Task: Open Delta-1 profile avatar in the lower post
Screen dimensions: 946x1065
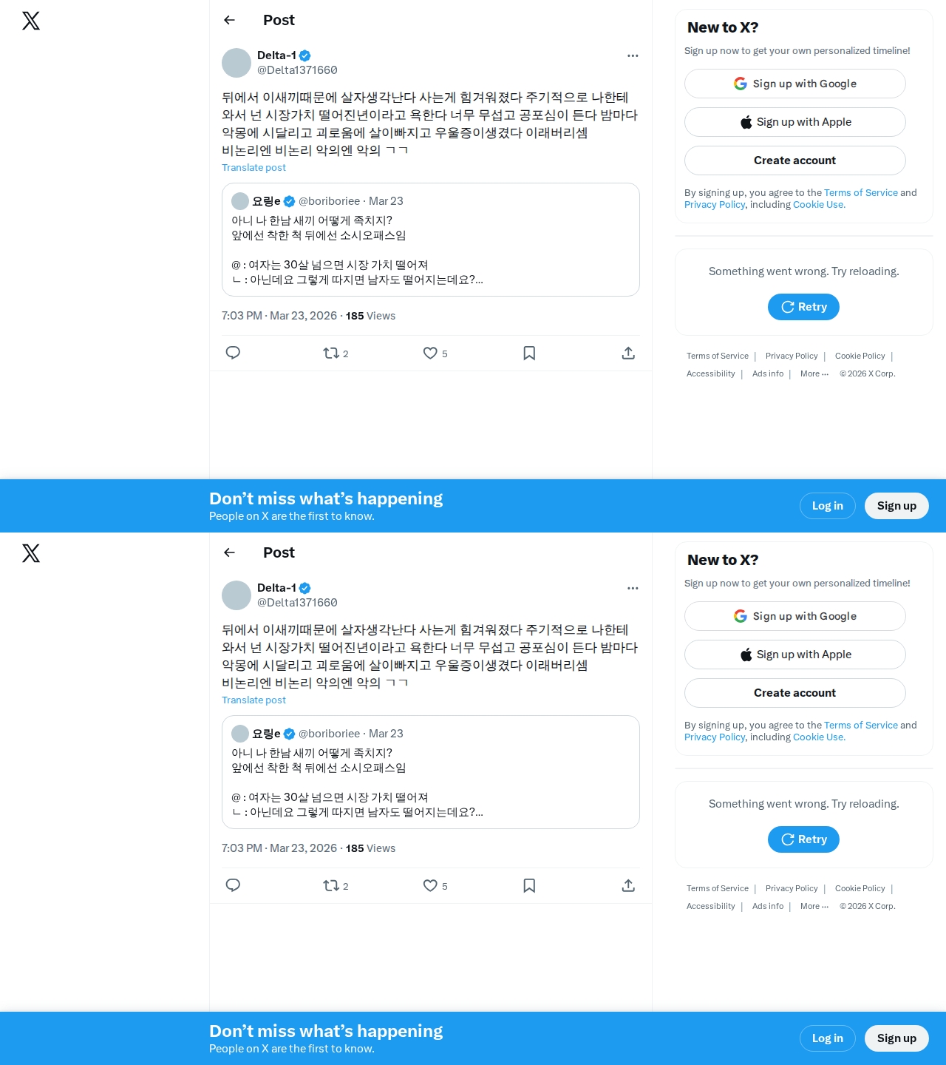Action: pyautogui.click(x=236, y=595)
